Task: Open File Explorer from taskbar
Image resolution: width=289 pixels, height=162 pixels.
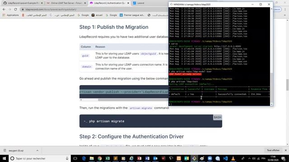Action: tap(92, 158)
